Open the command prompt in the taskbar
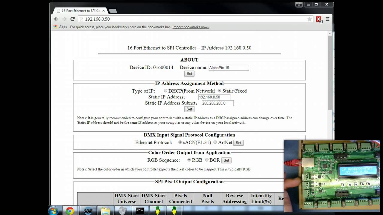 tap(140, 211)
